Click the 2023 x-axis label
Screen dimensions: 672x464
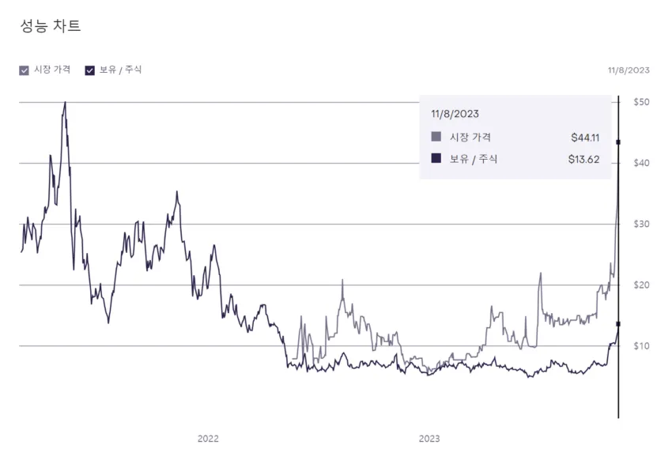tap(429, 439)
